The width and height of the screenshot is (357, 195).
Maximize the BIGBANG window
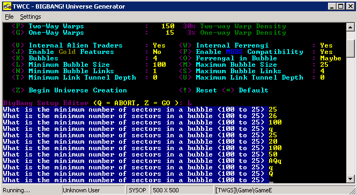point(341,6)
